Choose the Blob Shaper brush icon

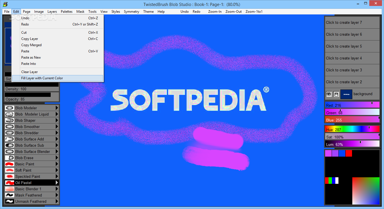tap(10, 120)
